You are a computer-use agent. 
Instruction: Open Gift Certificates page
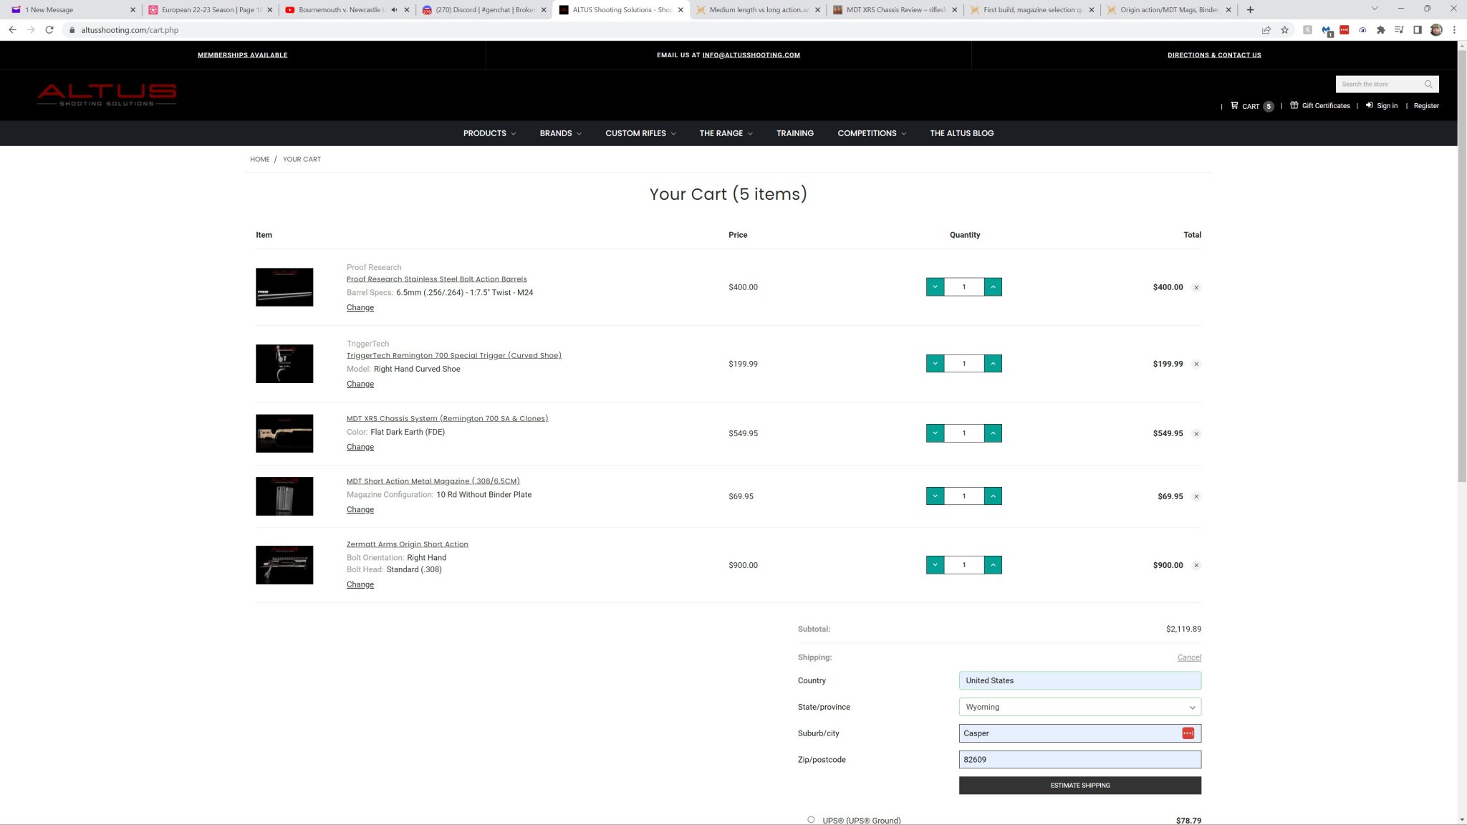pyautogui.click(x=1320, y=106)
